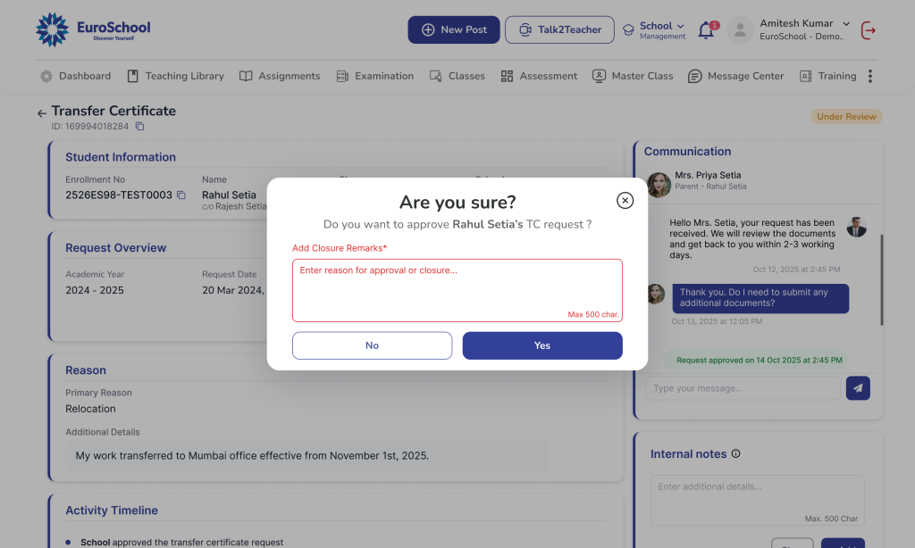Open the Examination menu
The image size is (915, 548).
(x=374, y=76)
